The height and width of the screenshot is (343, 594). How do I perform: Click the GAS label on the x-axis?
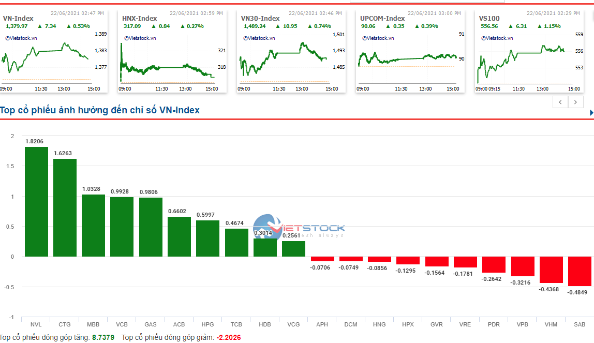(151, 324)
